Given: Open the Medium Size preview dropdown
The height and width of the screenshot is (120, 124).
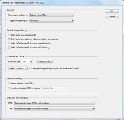Looking at the screenshot, I should 56,88.
